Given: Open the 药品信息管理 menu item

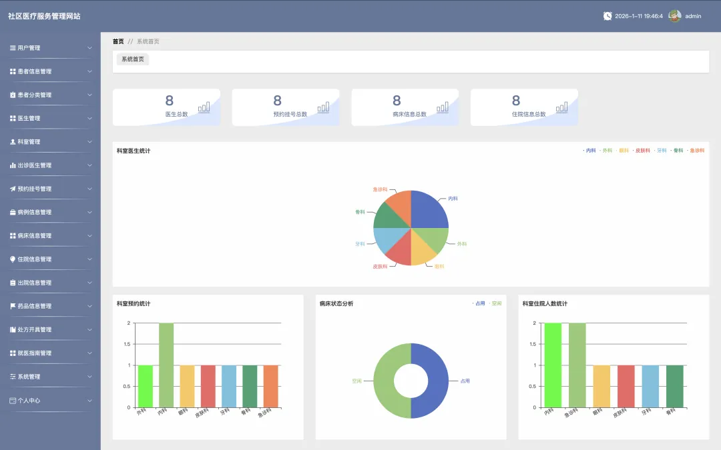Looking at the screenshot, I should click(x=51, y=306).
